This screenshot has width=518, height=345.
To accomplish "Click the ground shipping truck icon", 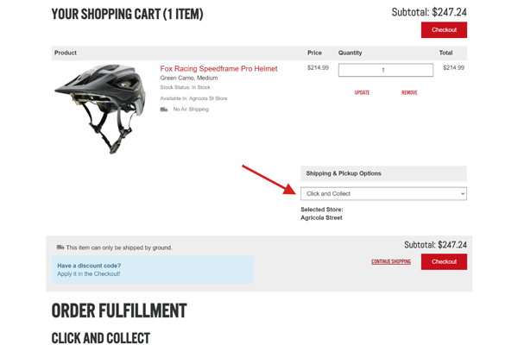I will pos(60,248).
